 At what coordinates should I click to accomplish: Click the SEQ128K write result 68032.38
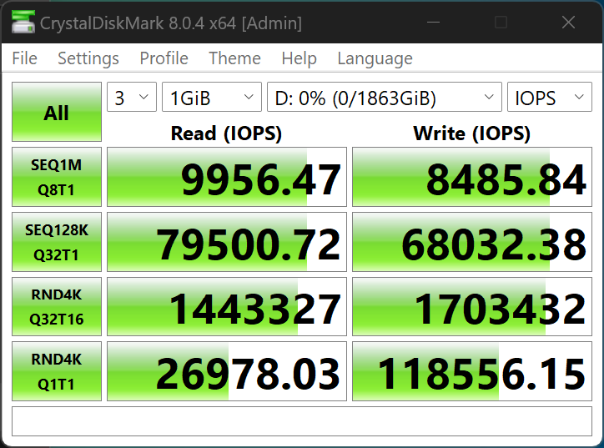coord(472,242)
